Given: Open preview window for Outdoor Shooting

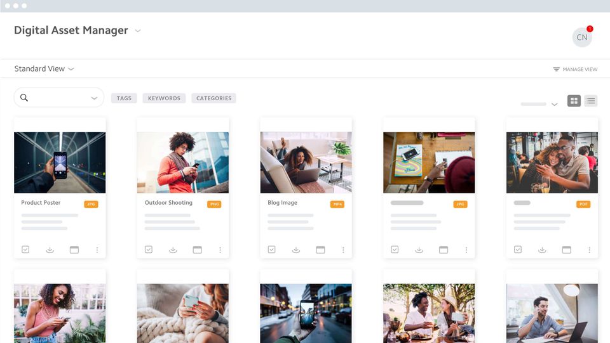Looking at the screenshot, I should point(197,250).
